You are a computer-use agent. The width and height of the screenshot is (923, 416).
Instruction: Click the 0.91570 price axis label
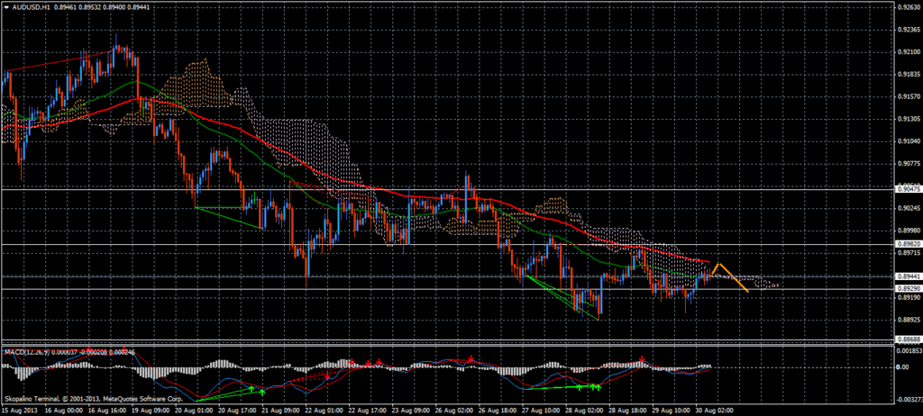pyautogui.click(x=907, y=96)
